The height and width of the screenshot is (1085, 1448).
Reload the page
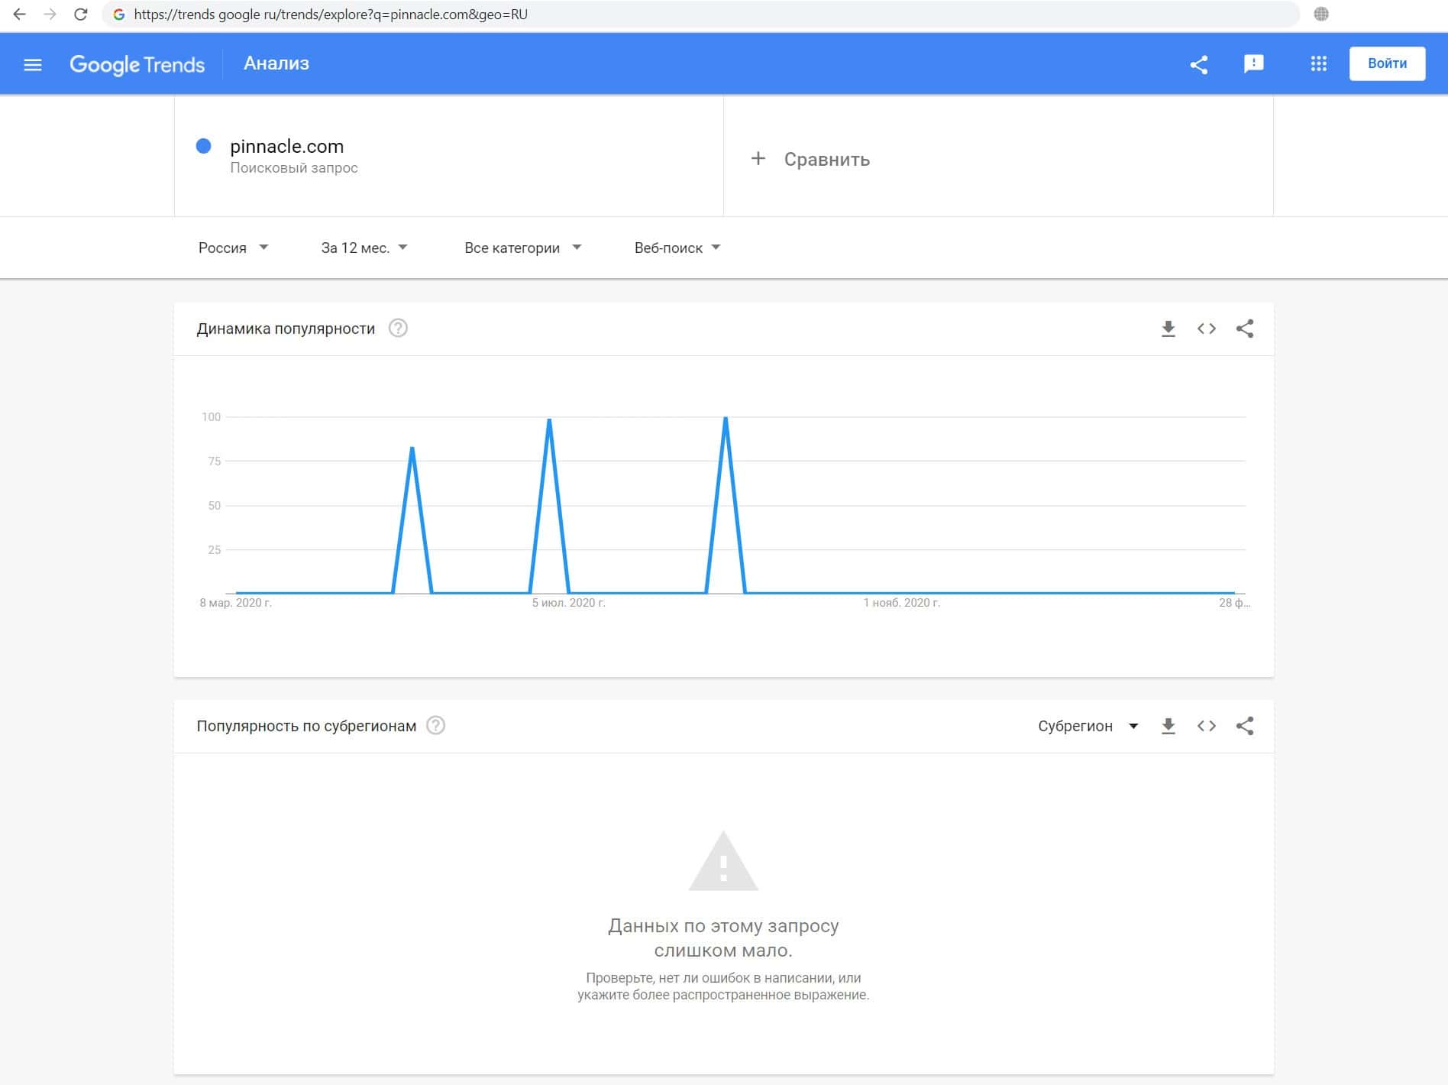[80, 14]
